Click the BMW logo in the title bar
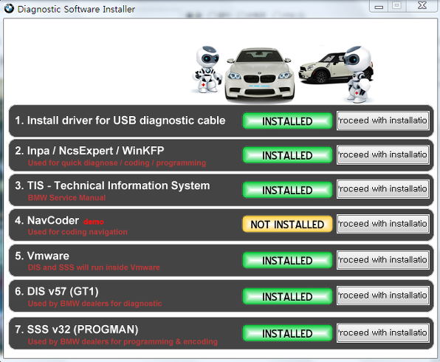 [x=9, y=8]
